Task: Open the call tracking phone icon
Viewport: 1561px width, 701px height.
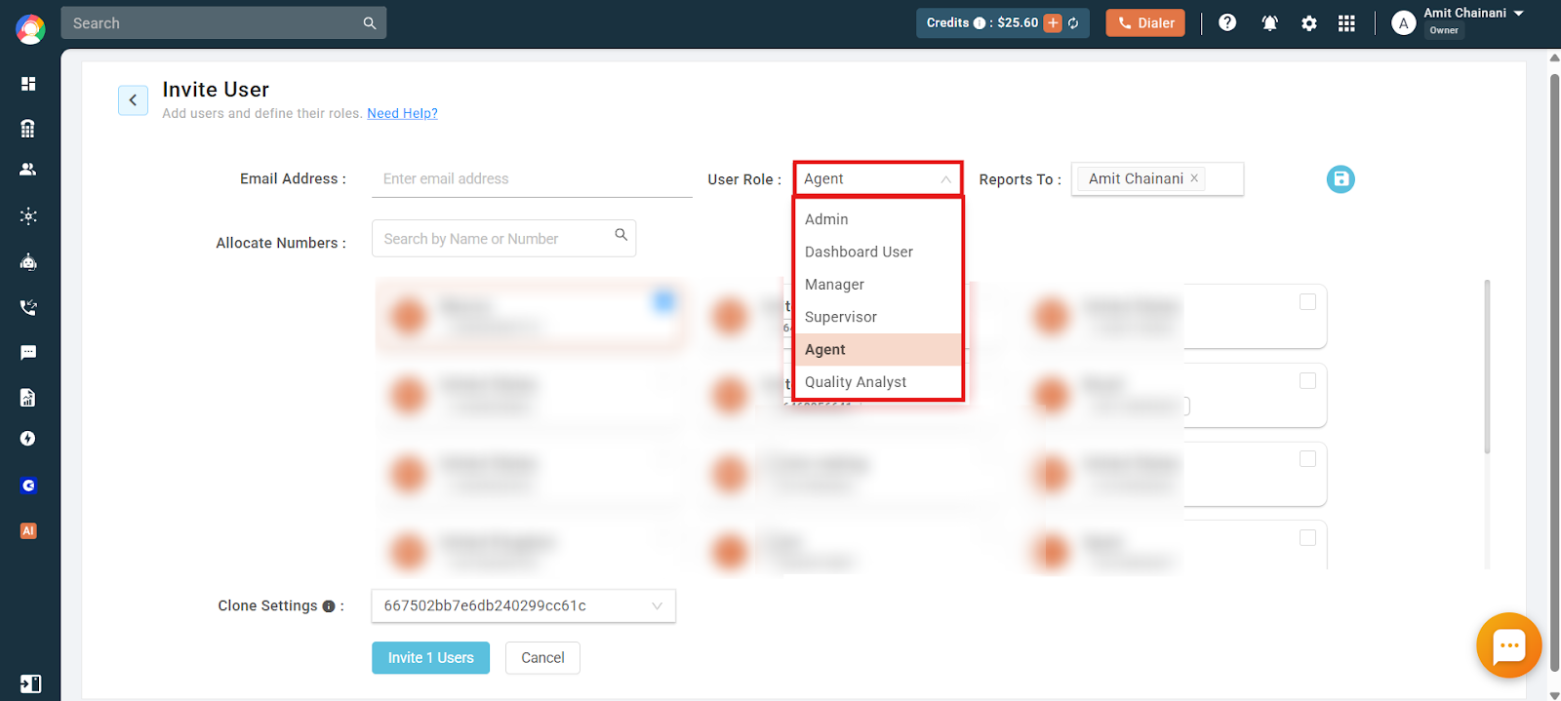Action: click(28, 307)
